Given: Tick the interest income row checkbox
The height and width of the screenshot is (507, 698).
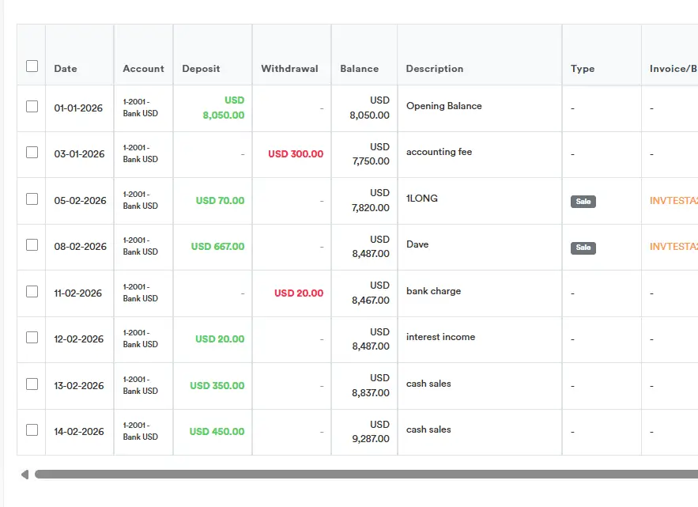Looking at the screenshot, I should click(x=32, y=338).
